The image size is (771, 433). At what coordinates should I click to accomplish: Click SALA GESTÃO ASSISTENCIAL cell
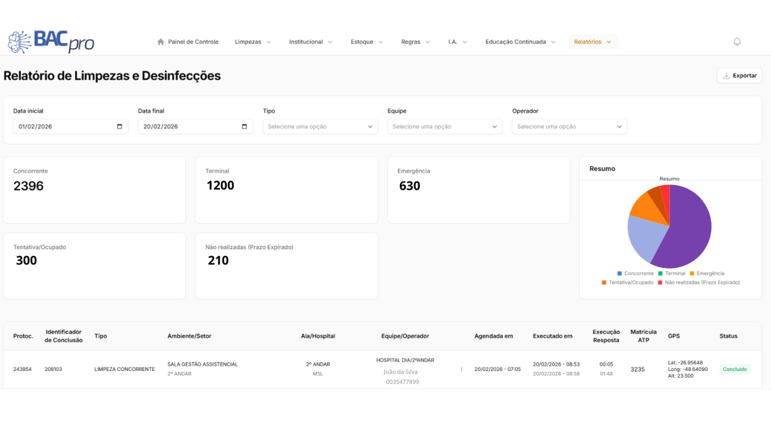[203, 364]
